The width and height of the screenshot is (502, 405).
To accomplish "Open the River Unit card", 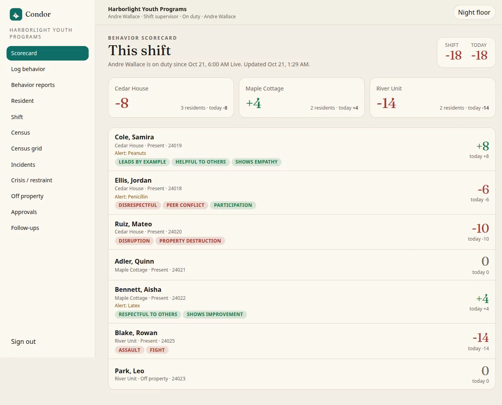I will click(432, 98).
